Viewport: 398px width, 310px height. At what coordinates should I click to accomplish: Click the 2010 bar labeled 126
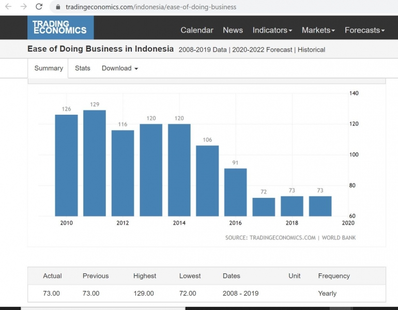(x=66, y=165)
